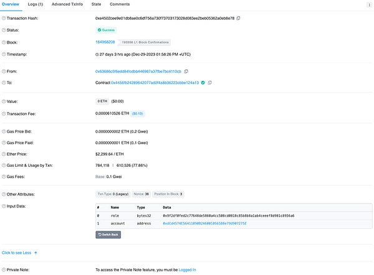Screen dimensions: 374x275
Task: Copy the From address
Action: (x=186, y=72)
